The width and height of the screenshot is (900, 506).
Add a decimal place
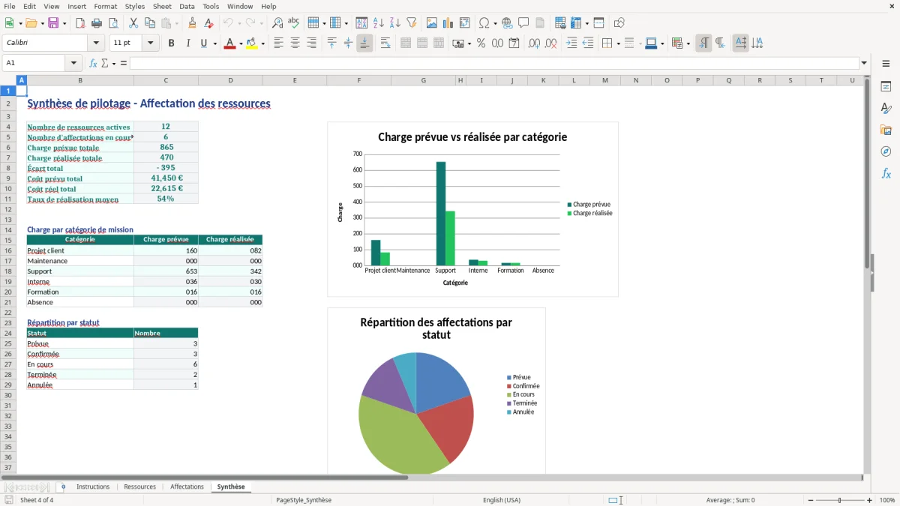pyautogui.click(x=534, y=43)
